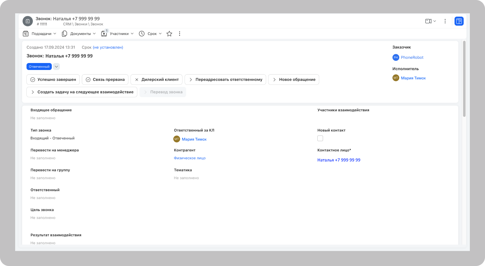The width and height of the screenshot is (485, 266).
Task: Click the PhoneRobot PH avatar
Action: coord(396,57)
